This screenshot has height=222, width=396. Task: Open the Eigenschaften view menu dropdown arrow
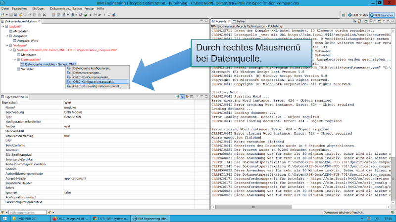198,96
